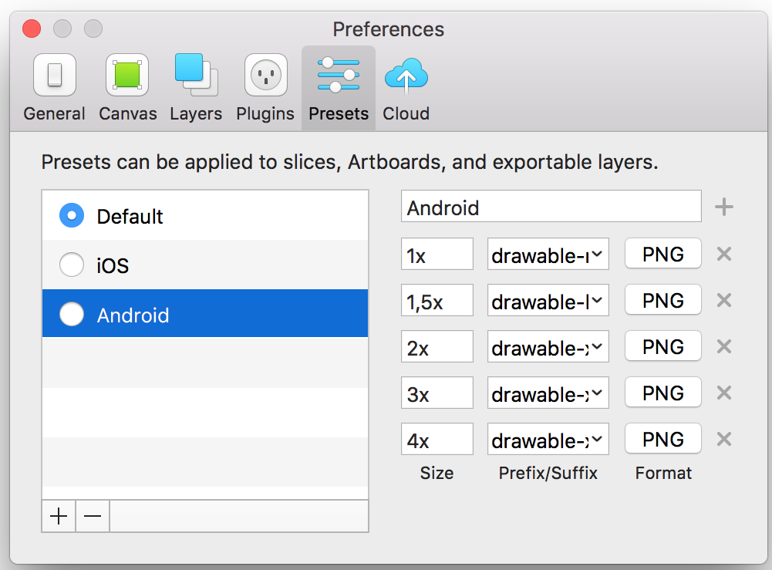Screen dimensions: 772x570
Task: Select the iOS preset radio button
Action: 72,265
